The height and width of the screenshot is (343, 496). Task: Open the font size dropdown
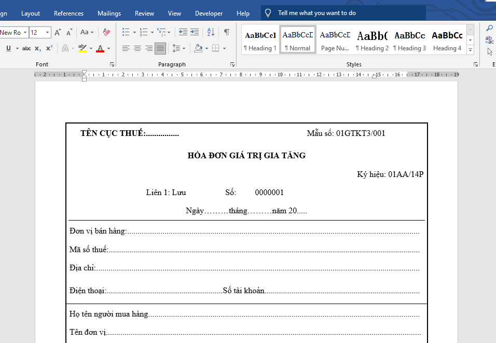click(48, 32)
